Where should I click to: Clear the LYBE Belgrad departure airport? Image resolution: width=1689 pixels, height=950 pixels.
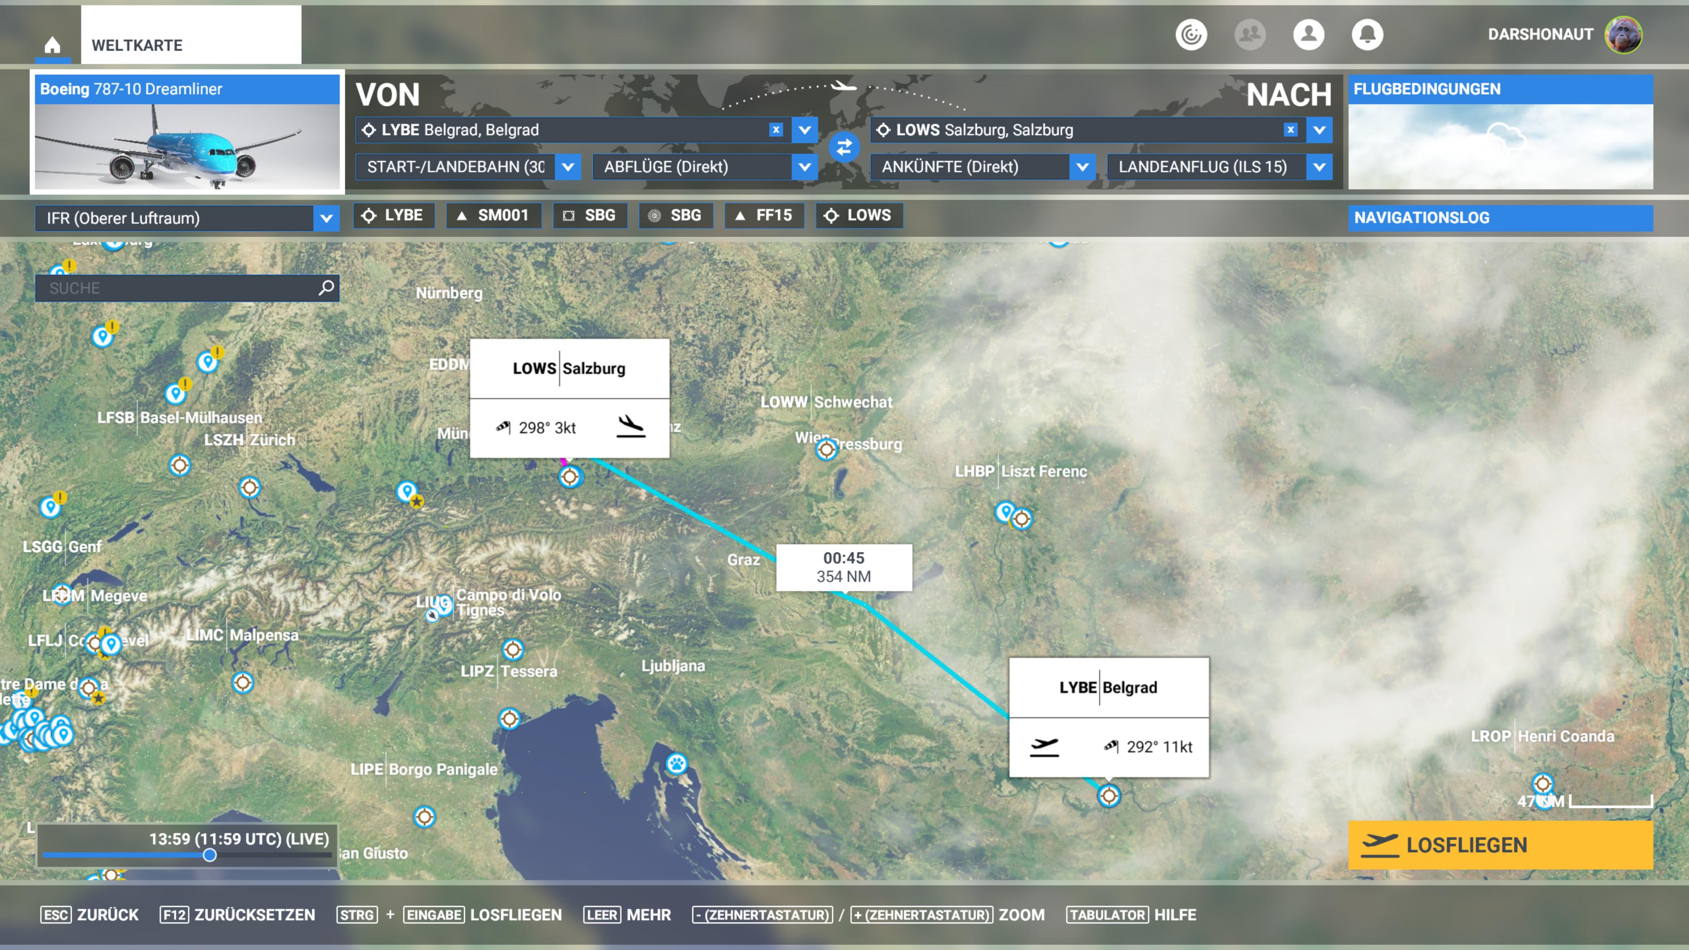pos(775,130)
